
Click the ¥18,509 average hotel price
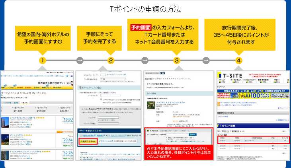pyautogui.click(x=40, y=111)
